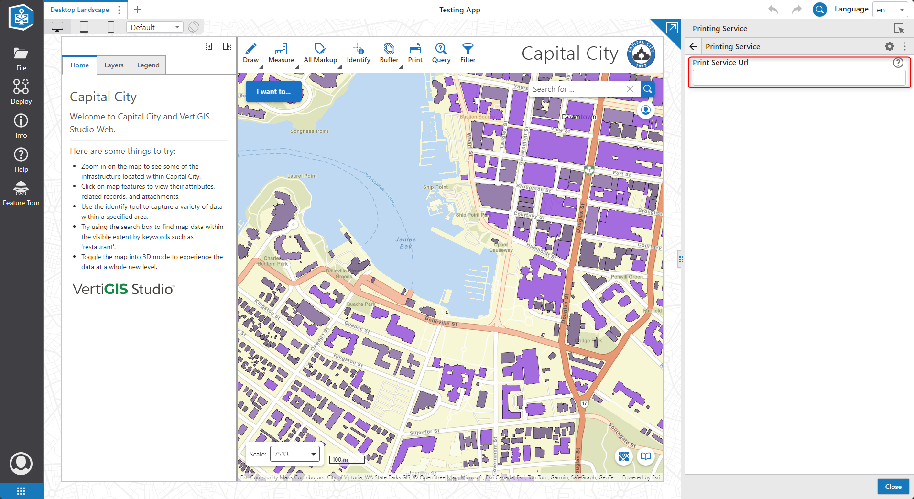Toggle the preview orientation

pos(194,27)
